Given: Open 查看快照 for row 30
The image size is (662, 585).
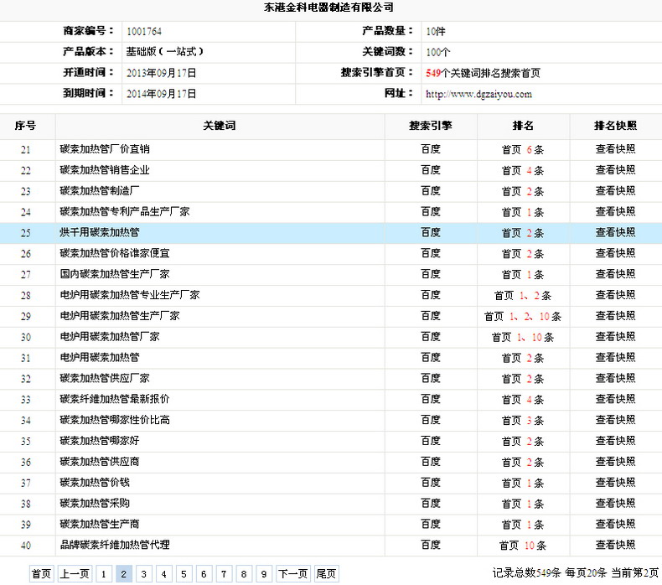Looking at the screenshot, I should pyautogui.click(x=615, y=337).
